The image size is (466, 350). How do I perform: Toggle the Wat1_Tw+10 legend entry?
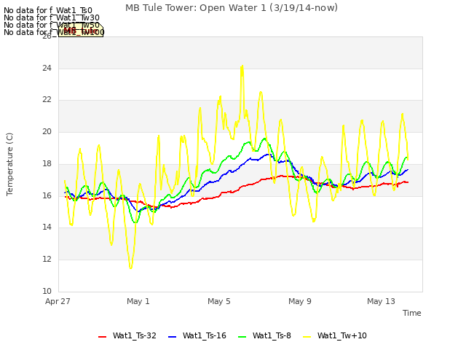[335, 335]
